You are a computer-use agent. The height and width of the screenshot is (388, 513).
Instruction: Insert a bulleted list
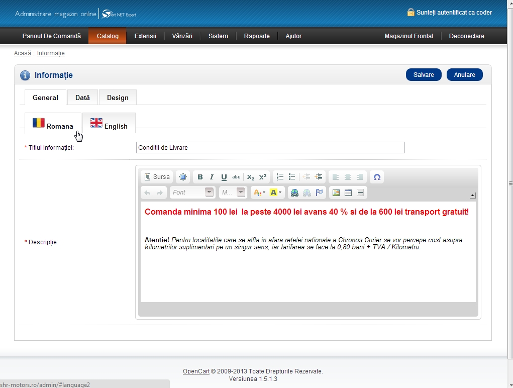point(292,177)
